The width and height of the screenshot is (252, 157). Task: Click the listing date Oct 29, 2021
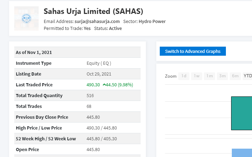(x=99, y=74)
